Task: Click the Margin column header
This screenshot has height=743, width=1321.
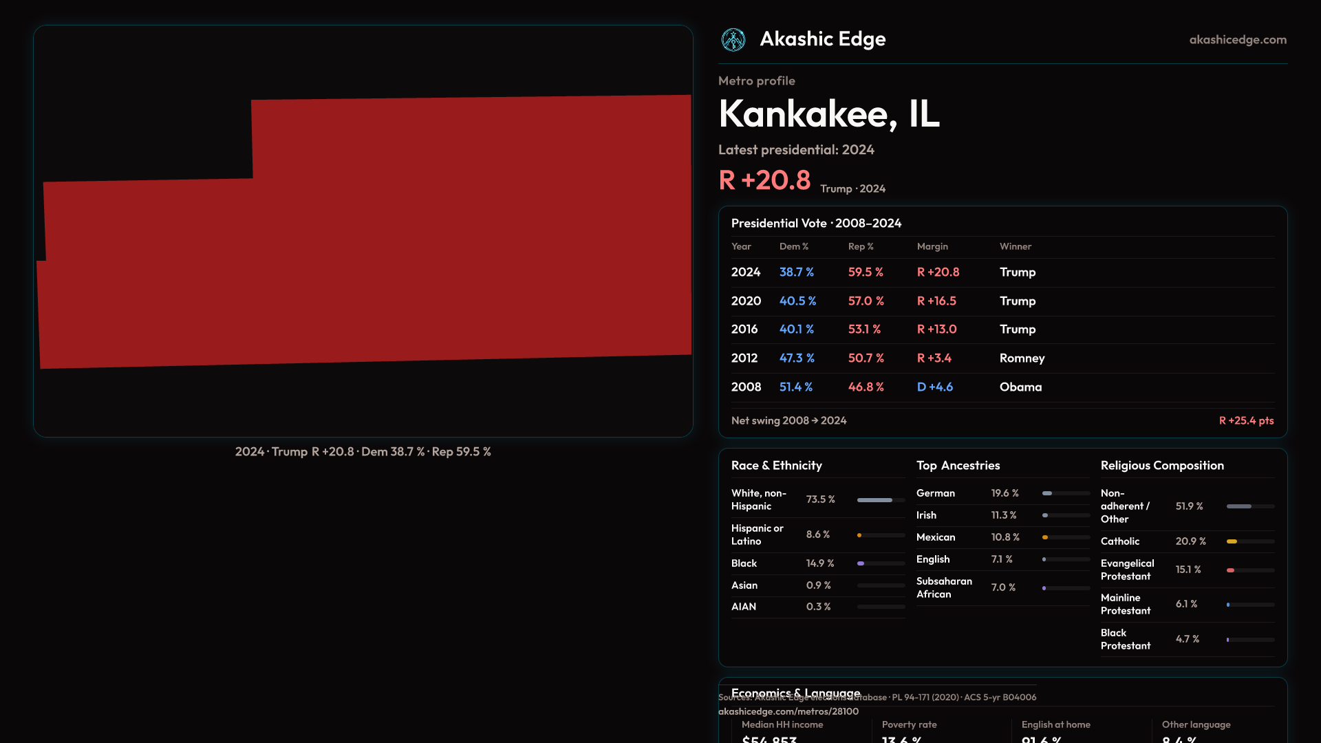Action: coord(932,246)
